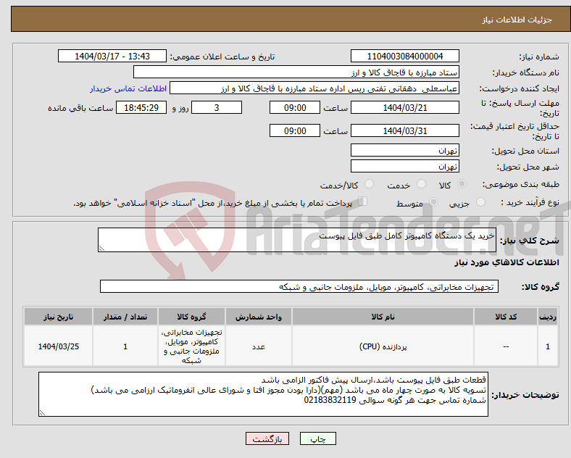The width and height of the screenshot is (571, 458).
Task: Click the چاپ print button
Action: tap(318, 438)
